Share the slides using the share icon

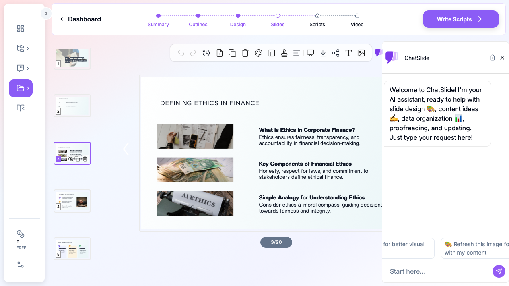tap(336, 53)
